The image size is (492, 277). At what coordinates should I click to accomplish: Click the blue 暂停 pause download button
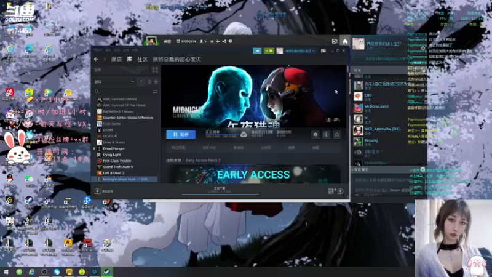pos(181,134)
